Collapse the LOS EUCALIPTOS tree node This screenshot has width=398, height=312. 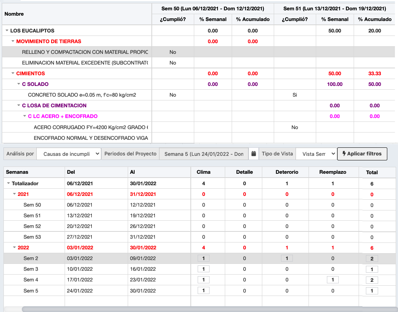click(x=7, y=31)
